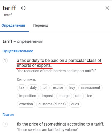The height and width of the screenshot is (139, 112).
Task: Choose the 'charge' synonym
Action: (64, 96)
